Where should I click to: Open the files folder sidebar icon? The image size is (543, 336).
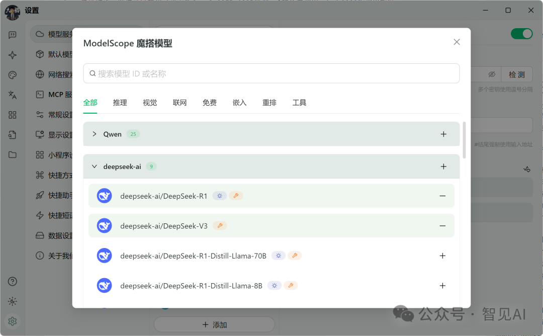pos(13,154)
